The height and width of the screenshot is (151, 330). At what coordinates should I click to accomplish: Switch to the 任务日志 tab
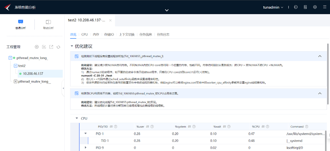[x=163, y=35]
